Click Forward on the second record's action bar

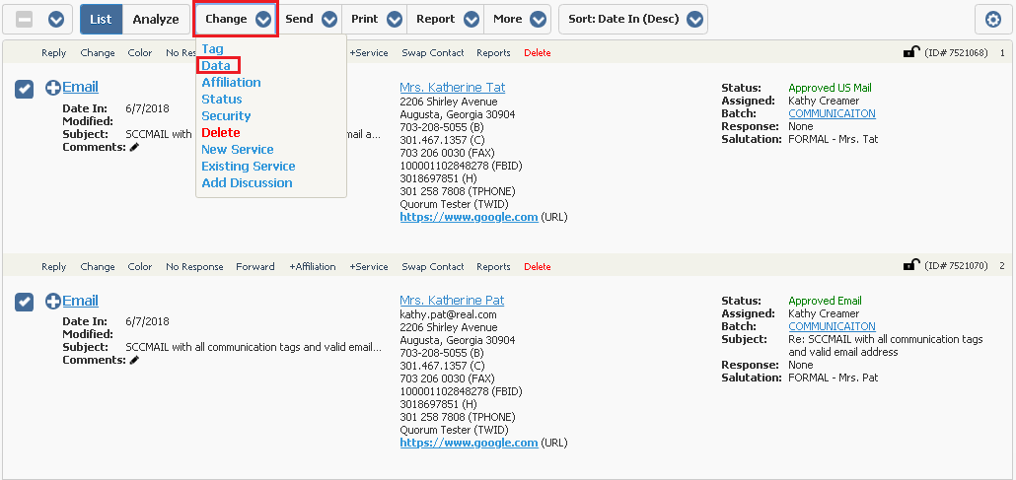coord(255,267)
